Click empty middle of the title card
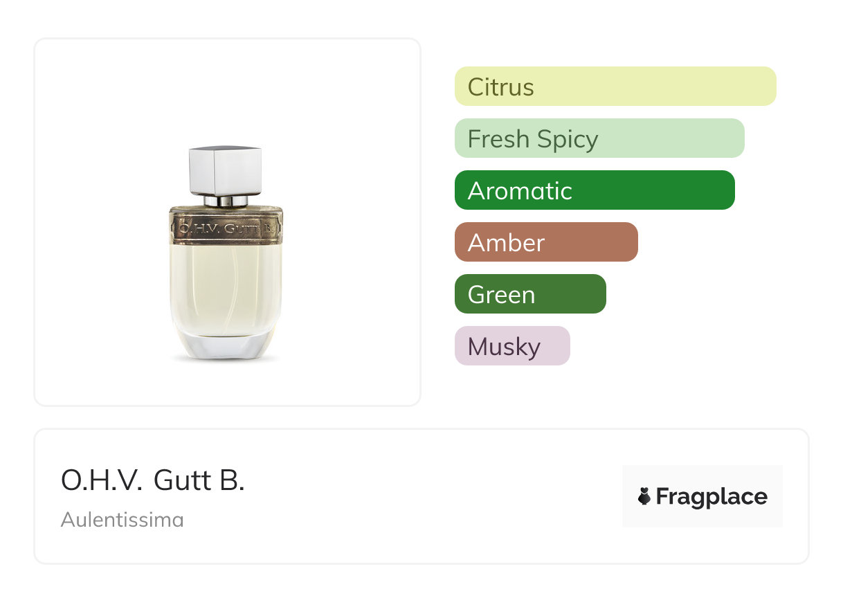This screenshot has width=843, height=598. [x=429, y=496]
